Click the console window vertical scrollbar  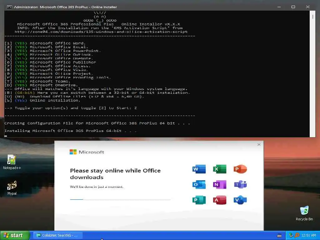tap(312, 74)
